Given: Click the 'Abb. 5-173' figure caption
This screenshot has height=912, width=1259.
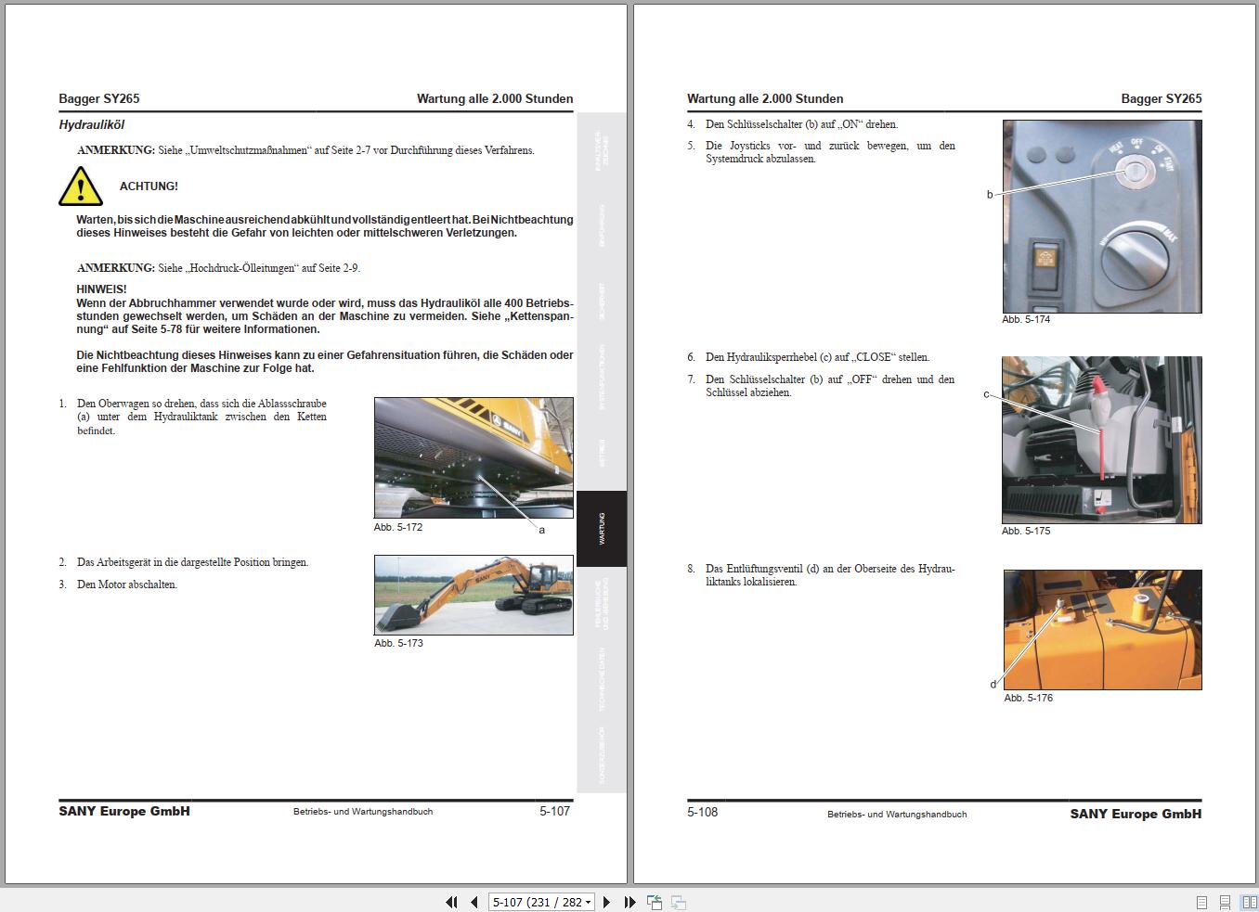Looking at the screenshot, I should pyautogui.click(x=398, y=643).
